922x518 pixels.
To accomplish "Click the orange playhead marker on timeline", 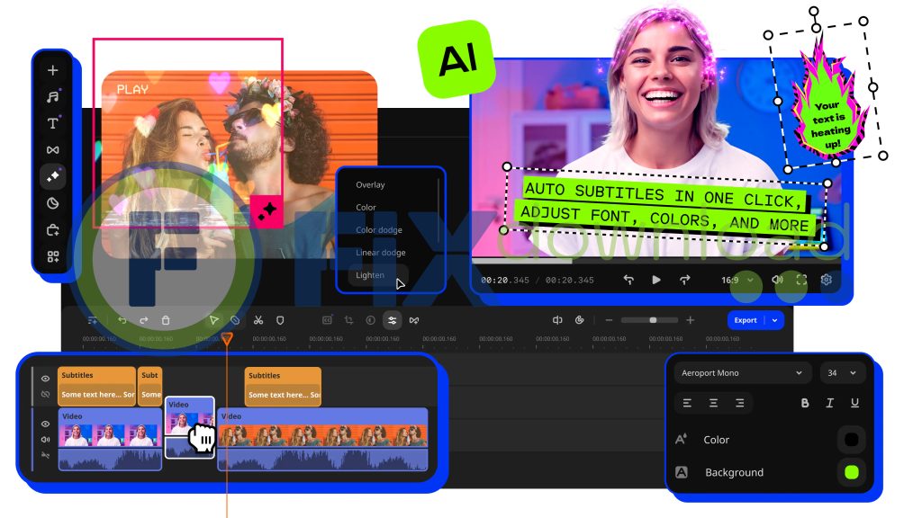I will (x=227, y=339).
